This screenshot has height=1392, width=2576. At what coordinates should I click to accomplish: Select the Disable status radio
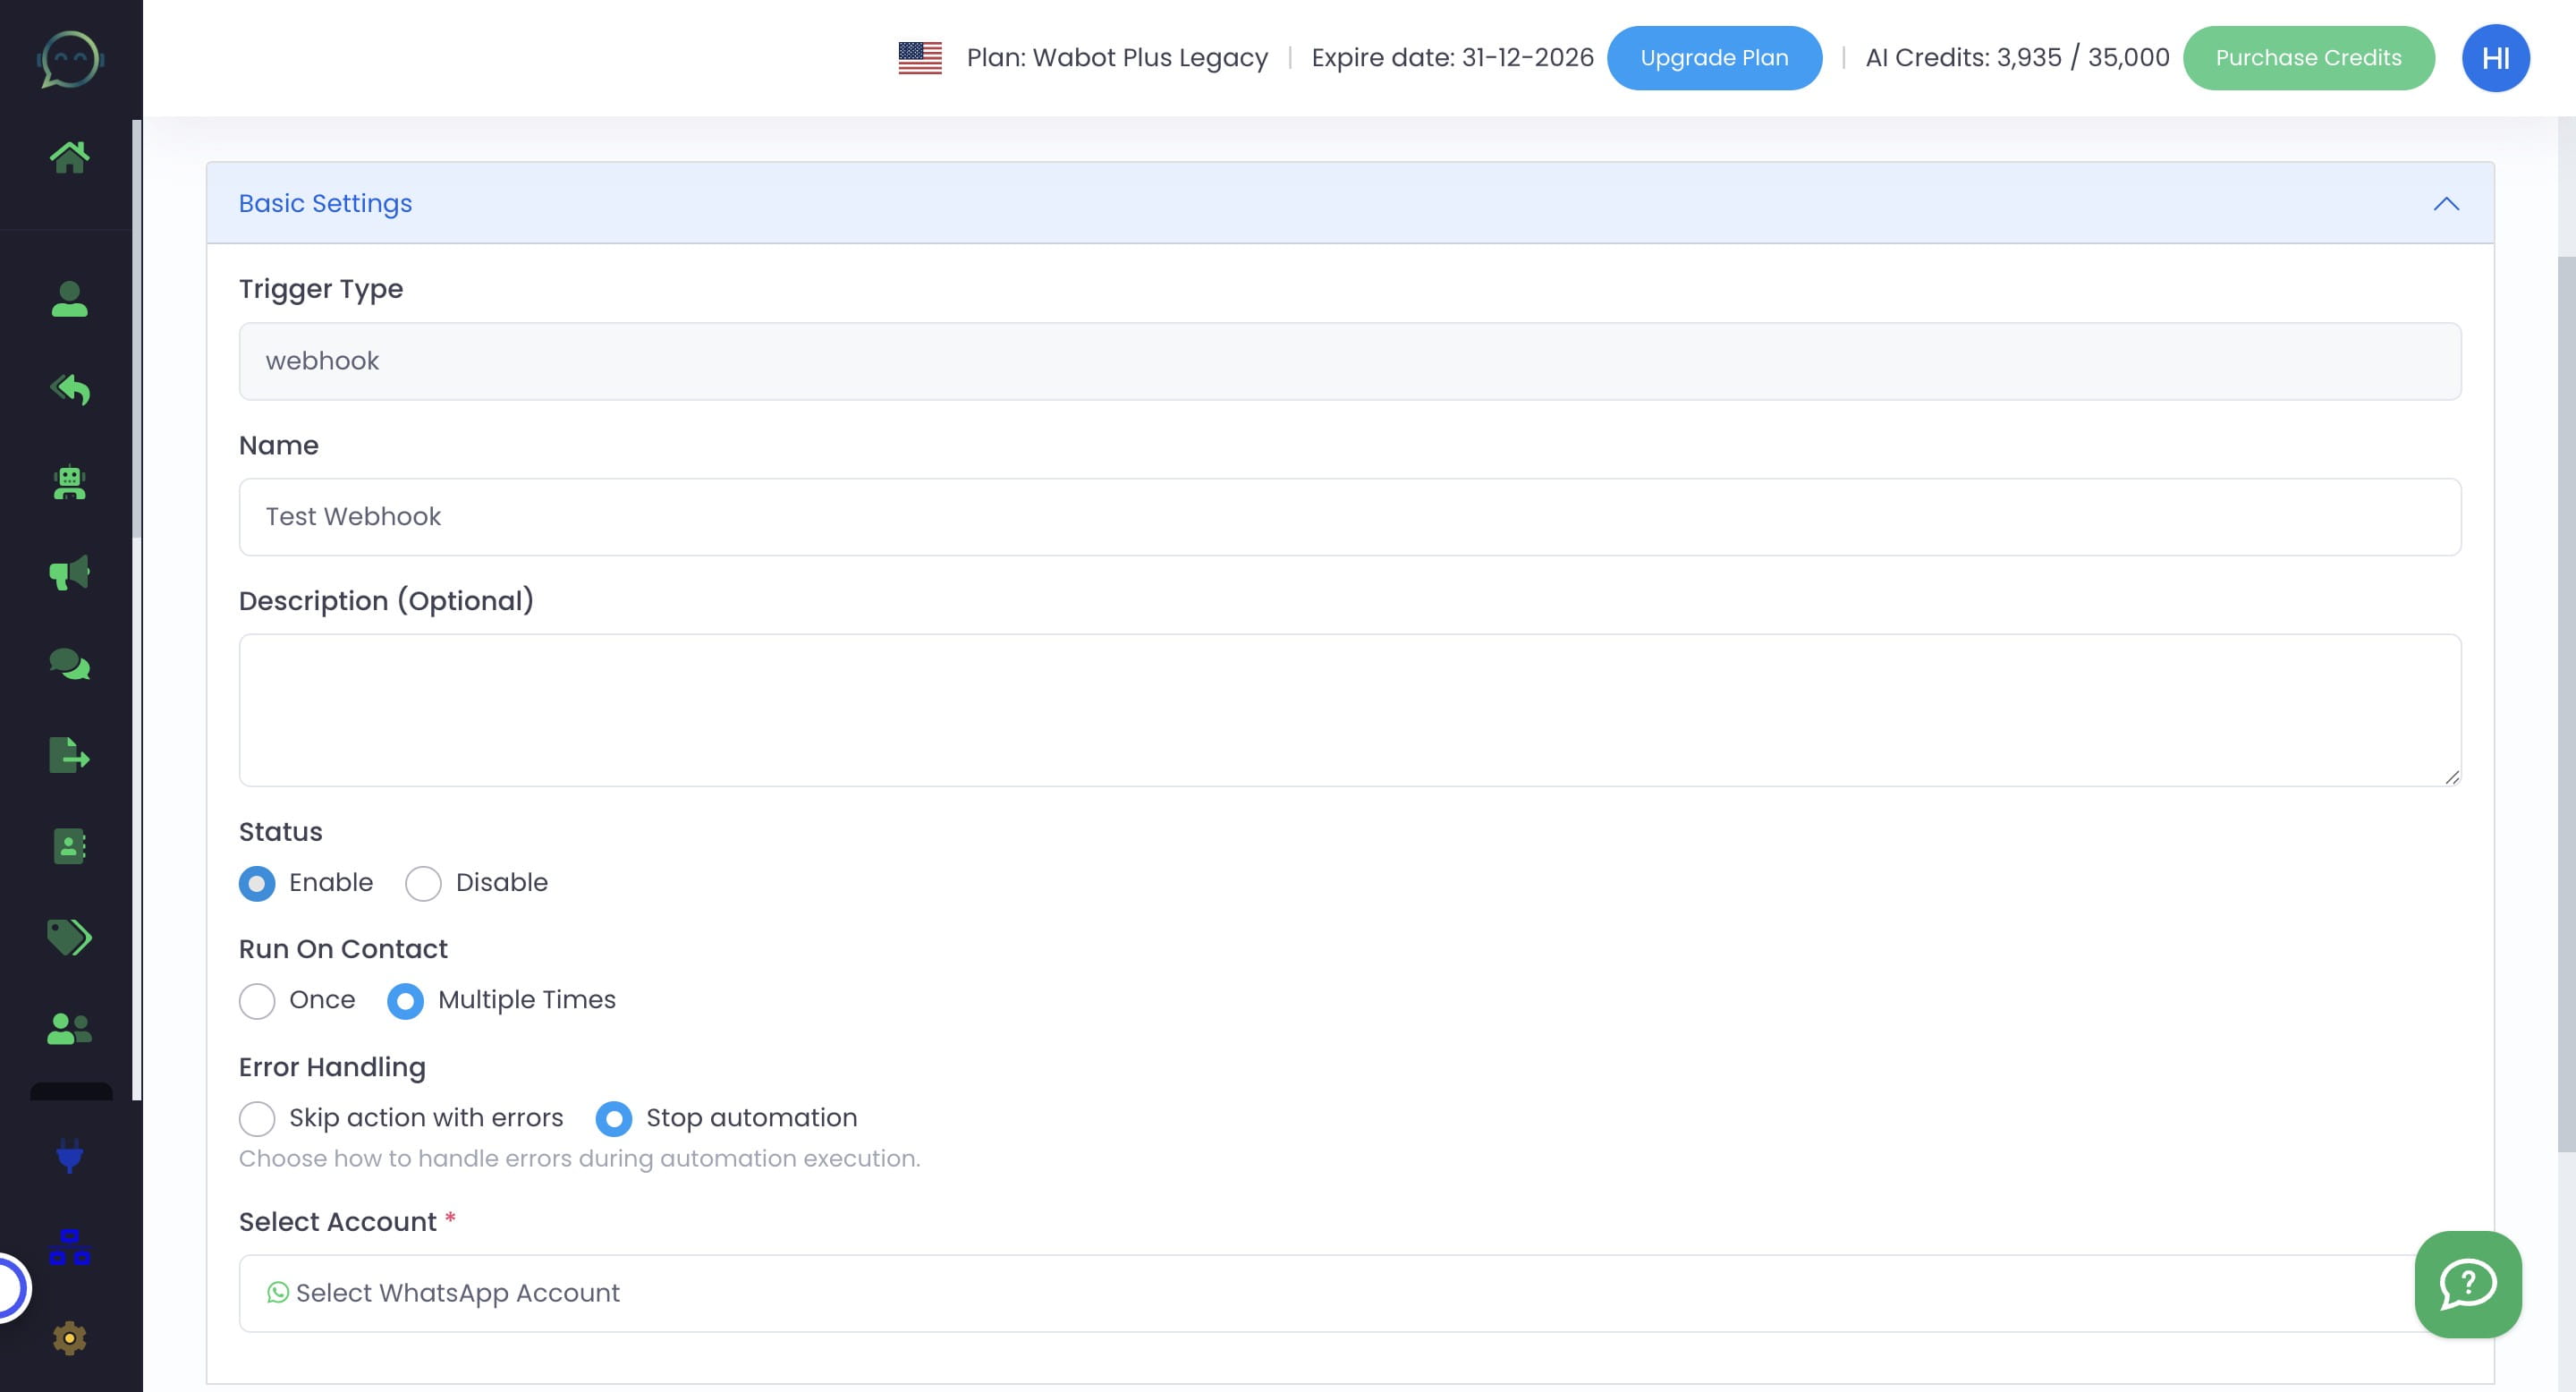point(423,884)
